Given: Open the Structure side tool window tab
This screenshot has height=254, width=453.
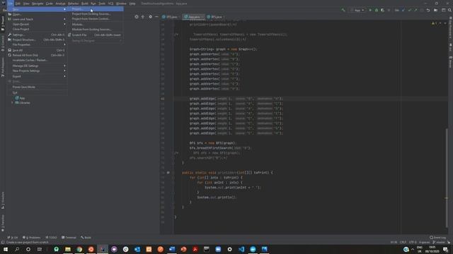Looking at the screenshot, I should pos(3,200).
